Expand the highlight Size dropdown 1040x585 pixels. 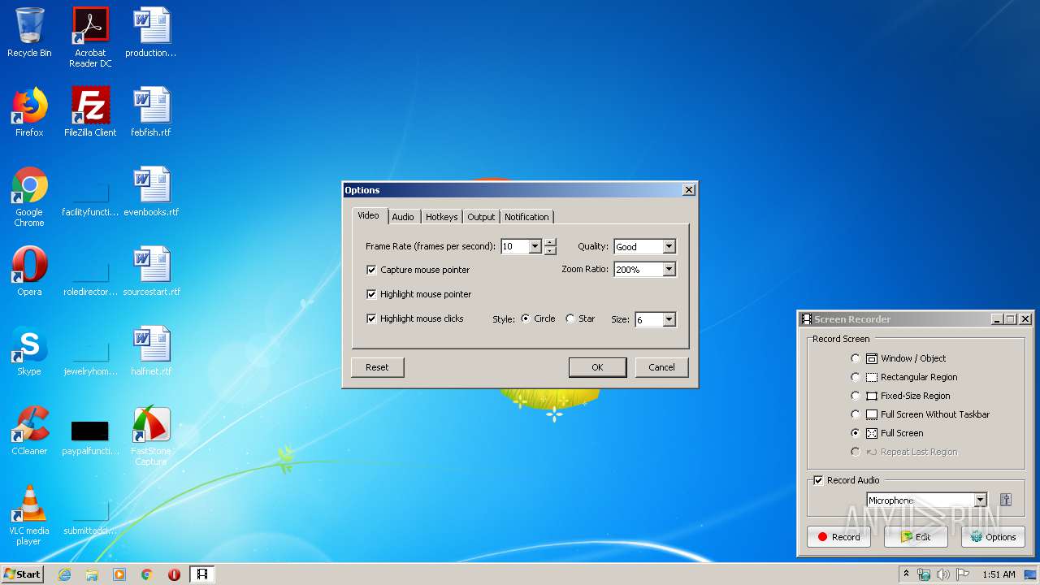[669, 320]
